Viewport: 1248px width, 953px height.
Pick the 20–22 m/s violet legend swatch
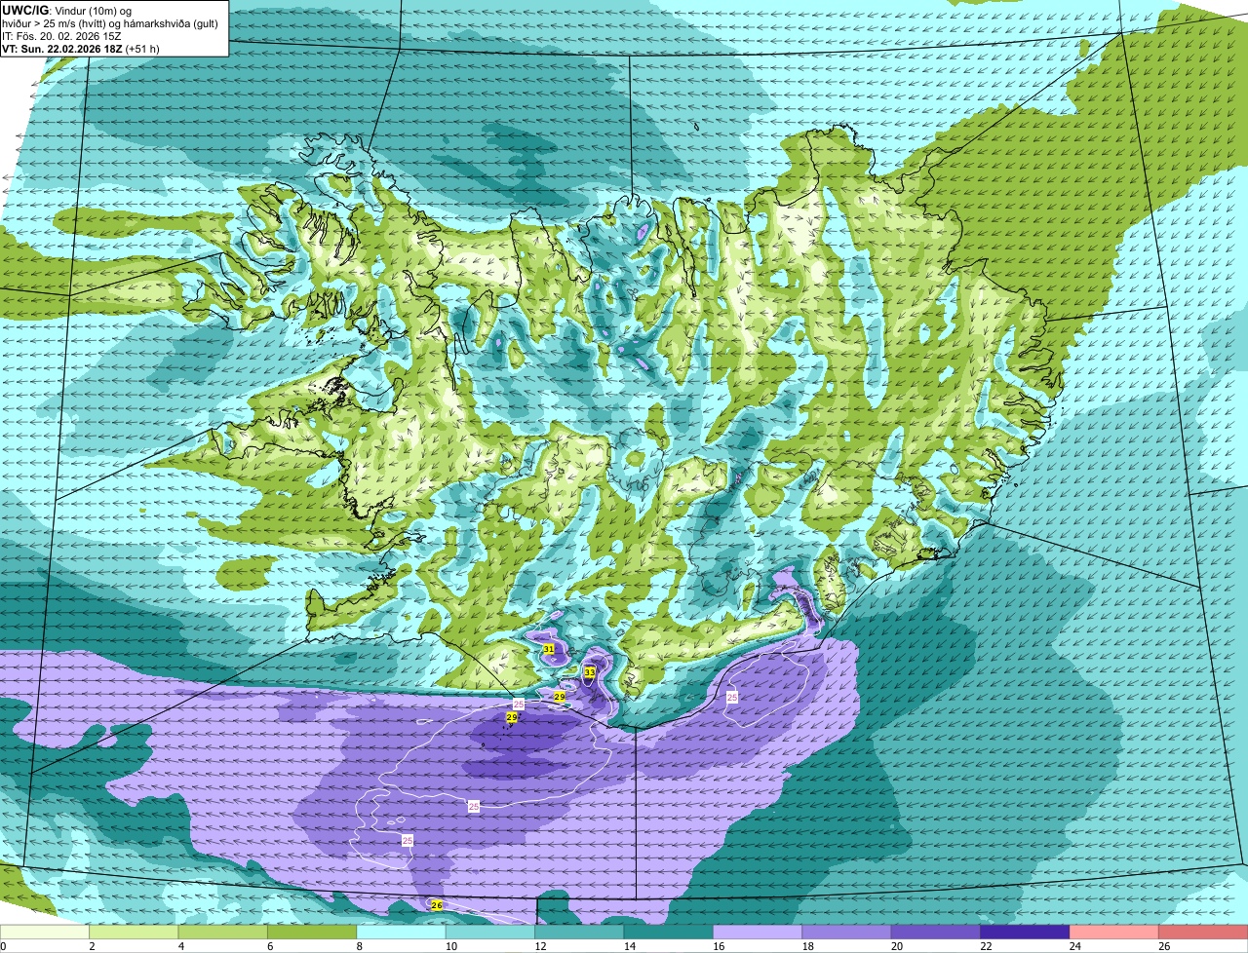point(936,932)
